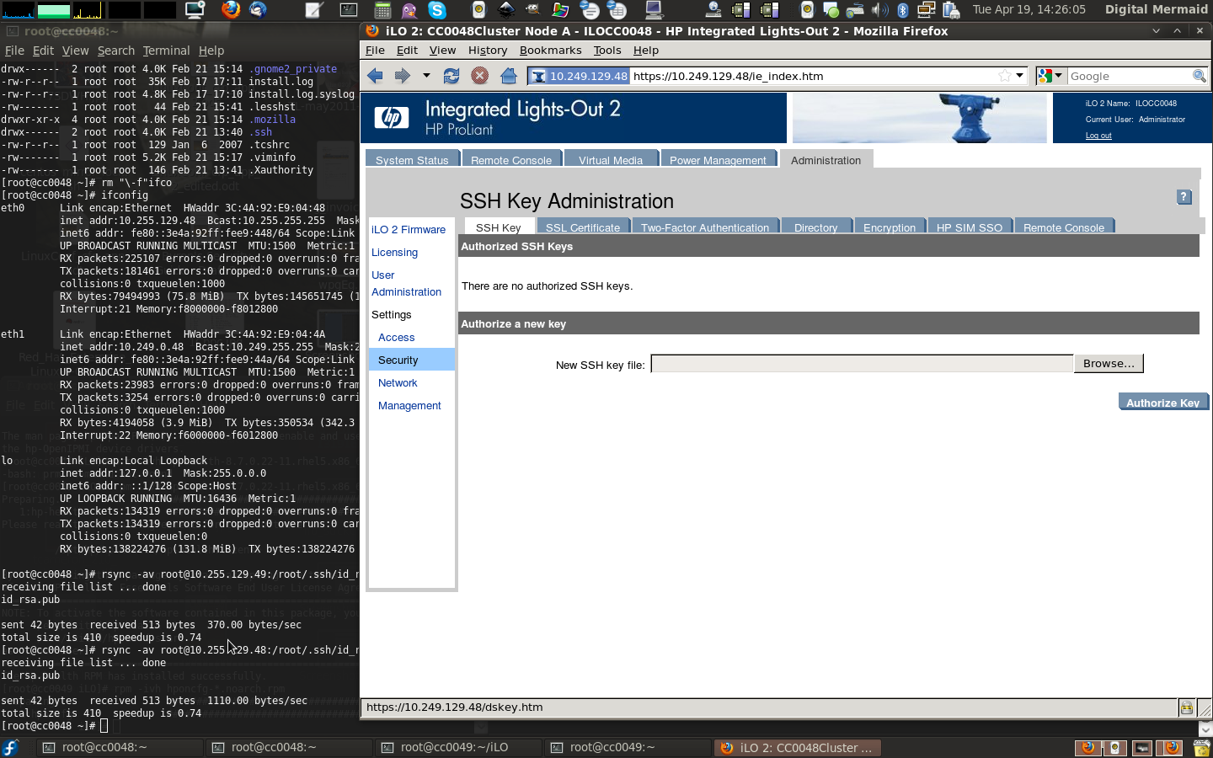Viewport: 1213px width, 758px height.
Task: Open Fedora main menu icon
Action: click(10, 748)
